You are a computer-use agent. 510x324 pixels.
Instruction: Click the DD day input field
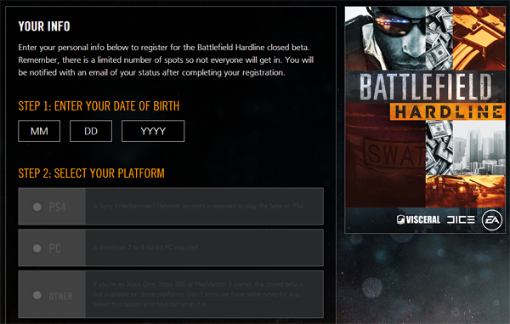91,131
